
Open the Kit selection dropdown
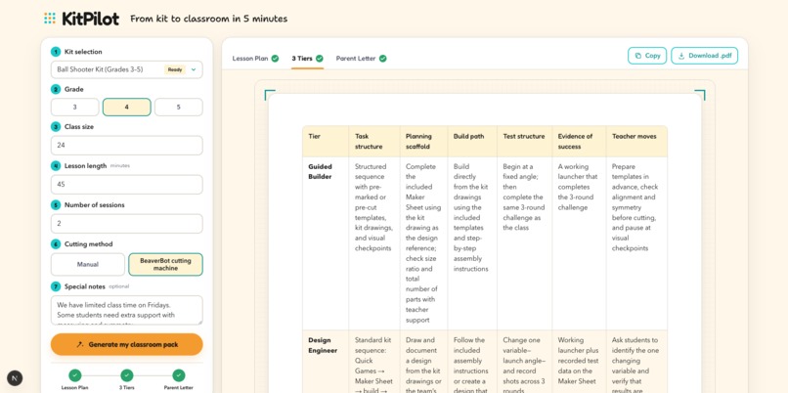pos(127,69)
